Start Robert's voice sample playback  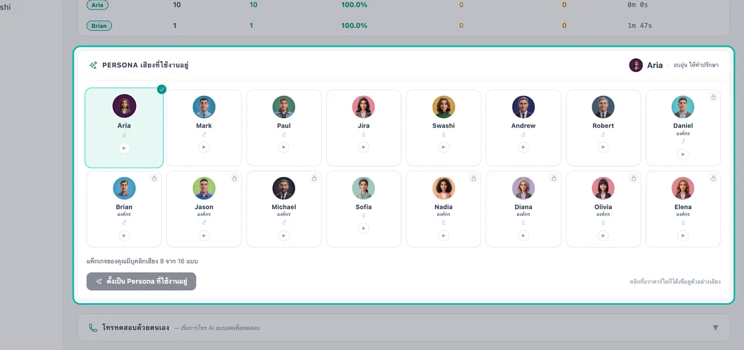(x=603, y=147)
